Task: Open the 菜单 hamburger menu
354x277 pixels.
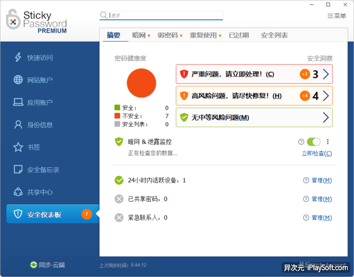Action: tap(337, 16)
